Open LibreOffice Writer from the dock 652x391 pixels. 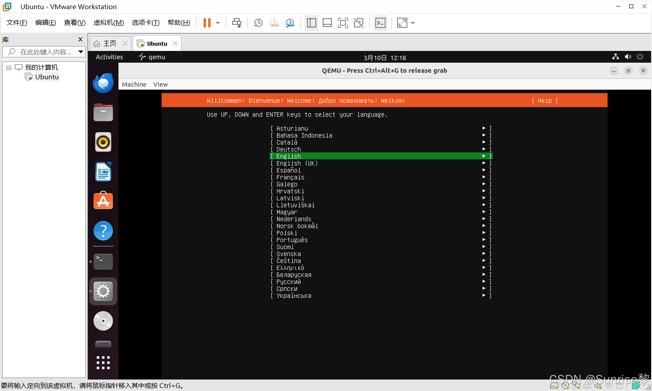[x=103, y=172]
